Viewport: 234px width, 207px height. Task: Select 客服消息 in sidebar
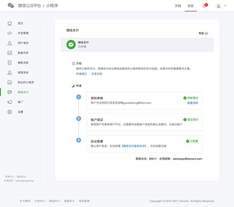coord(23,72)
